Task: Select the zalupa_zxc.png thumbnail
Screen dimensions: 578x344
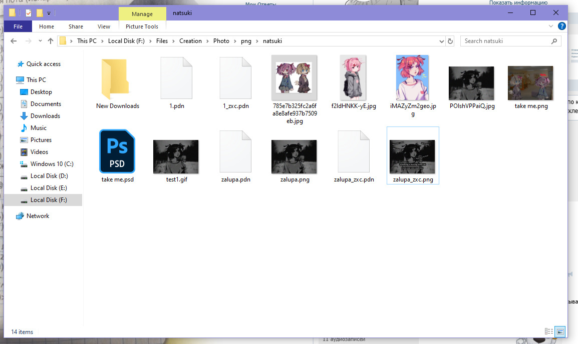Action: [413, 156]
